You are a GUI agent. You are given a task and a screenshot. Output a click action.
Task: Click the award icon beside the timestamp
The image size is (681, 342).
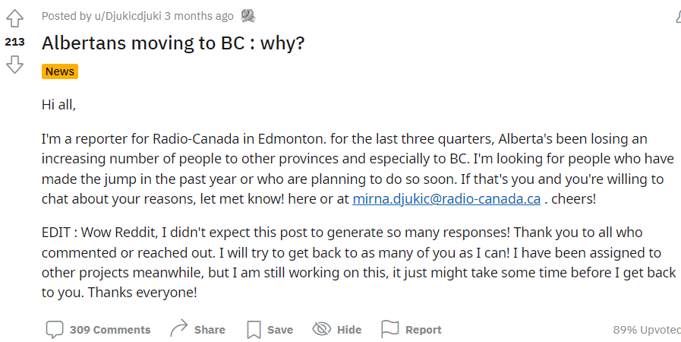coord(248,16)
